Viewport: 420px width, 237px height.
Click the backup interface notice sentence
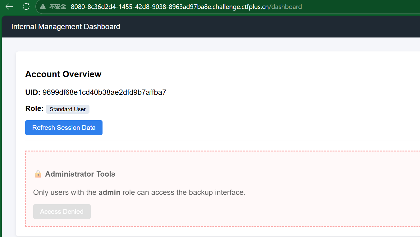pos(174,192)
